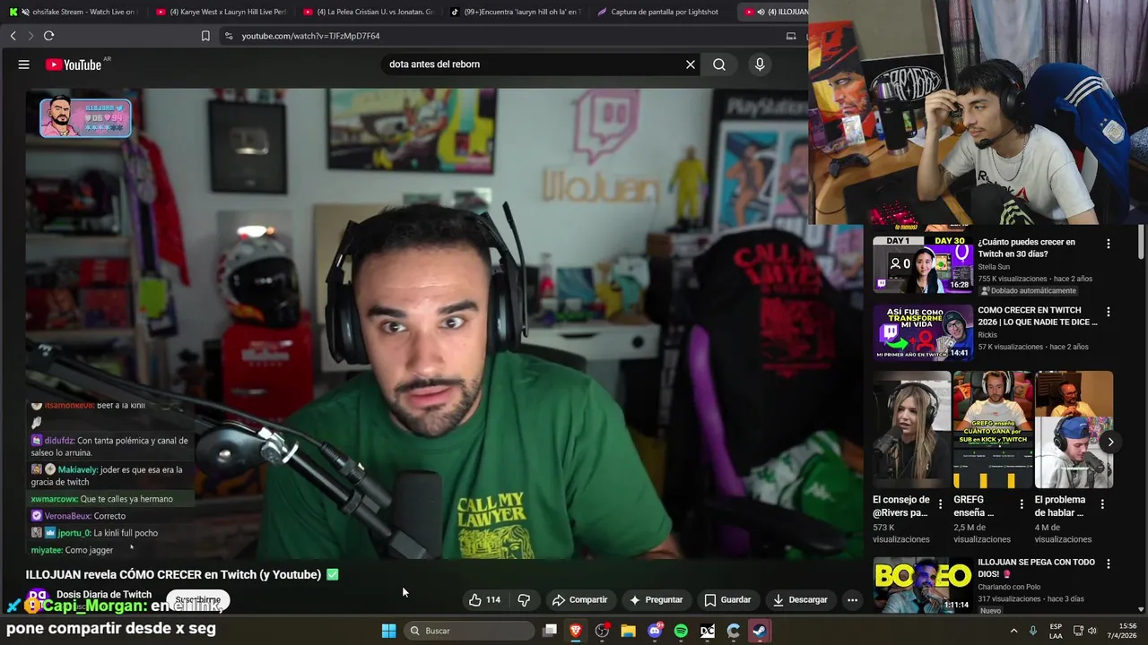Open options for 'El consejo de @Rivers' short
The height and width of the screenshot is (645, 1148).
(940, 504)
